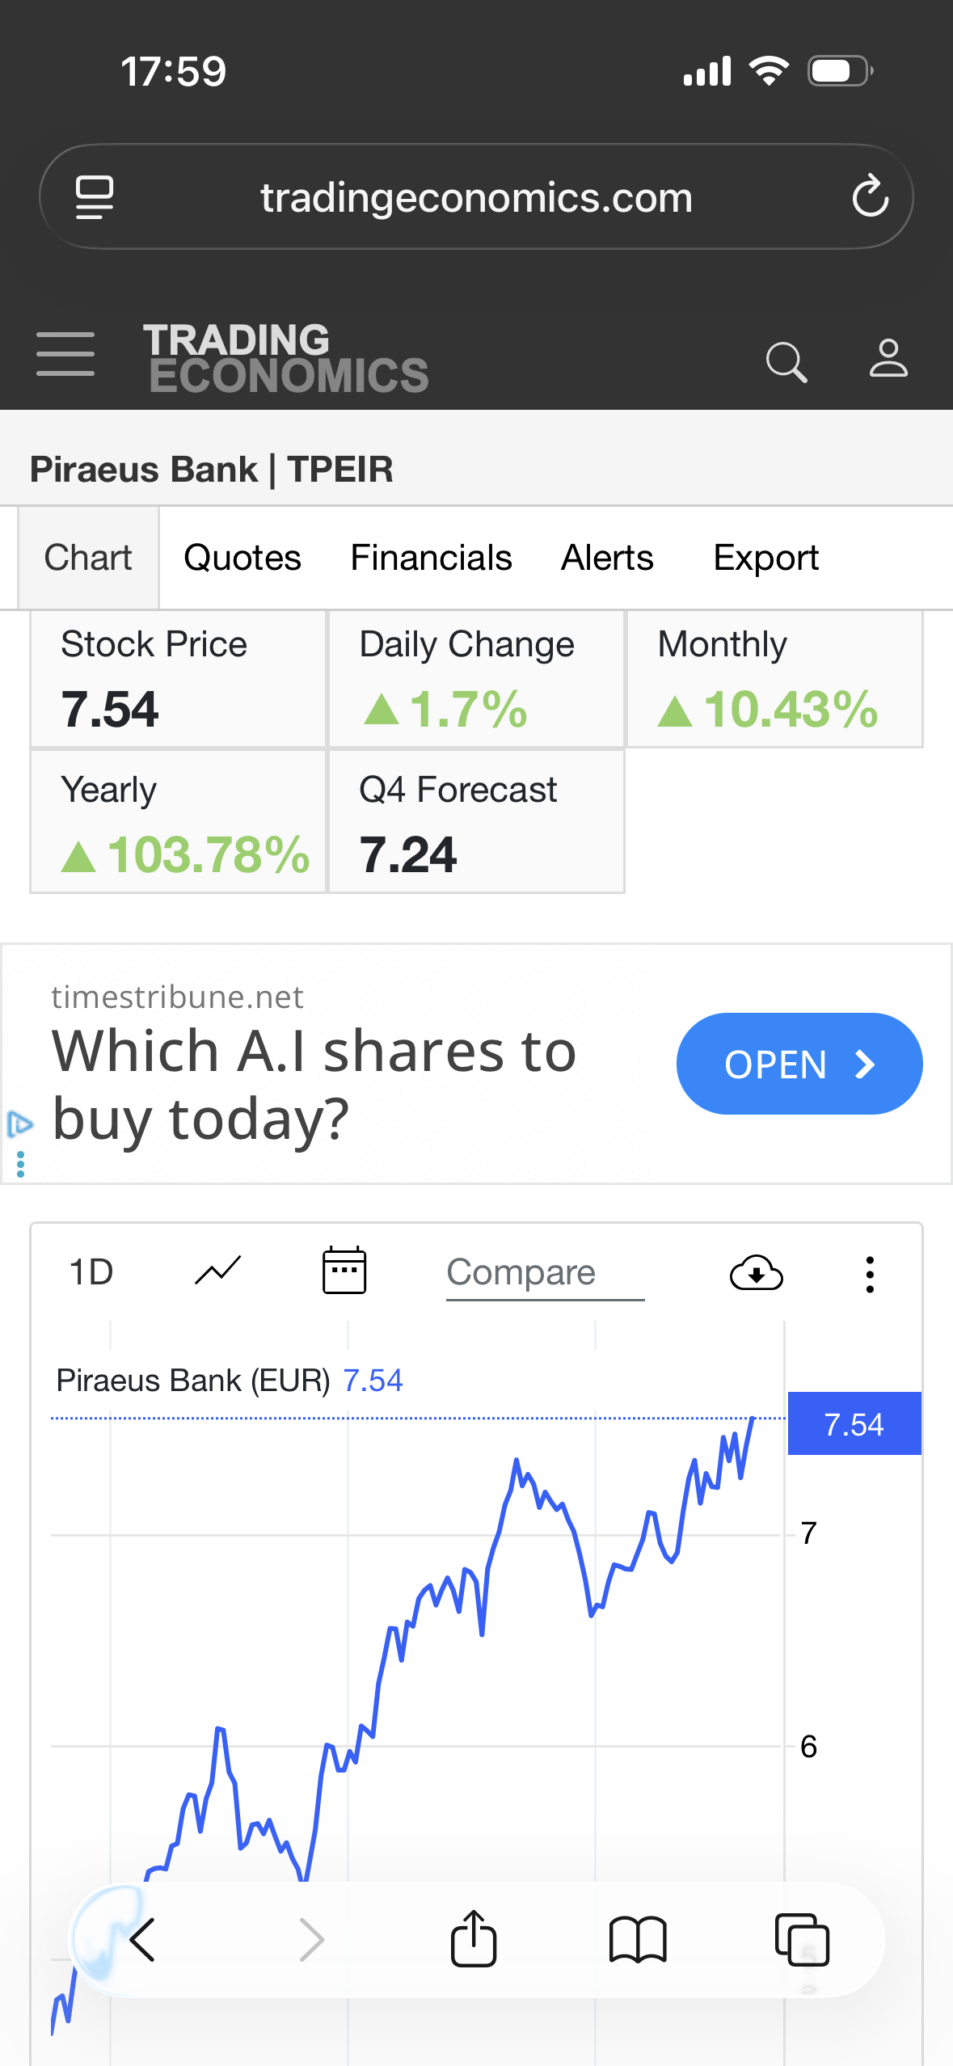The image size is (953, 2066).
Task: Open the hamburger navigation menu
Action: coord(65,354)
